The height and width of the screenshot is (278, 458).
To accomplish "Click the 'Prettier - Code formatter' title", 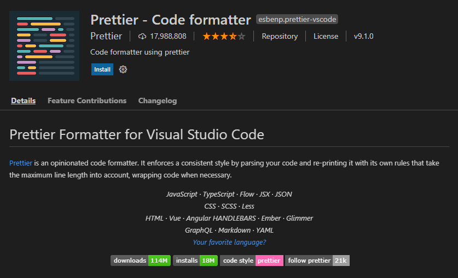I will point(171,20).
